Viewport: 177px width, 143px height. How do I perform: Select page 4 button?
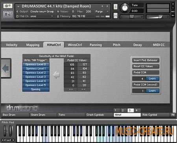137,110
